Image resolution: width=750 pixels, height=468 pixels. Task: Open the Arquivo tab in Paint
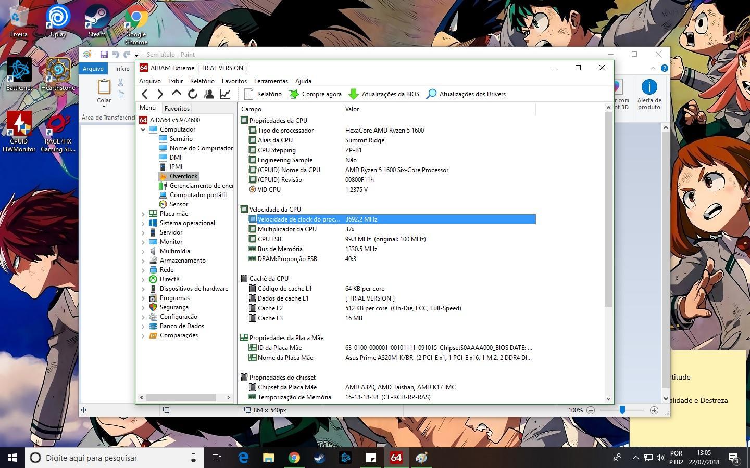pyautogui.click(x=93, y=69)
